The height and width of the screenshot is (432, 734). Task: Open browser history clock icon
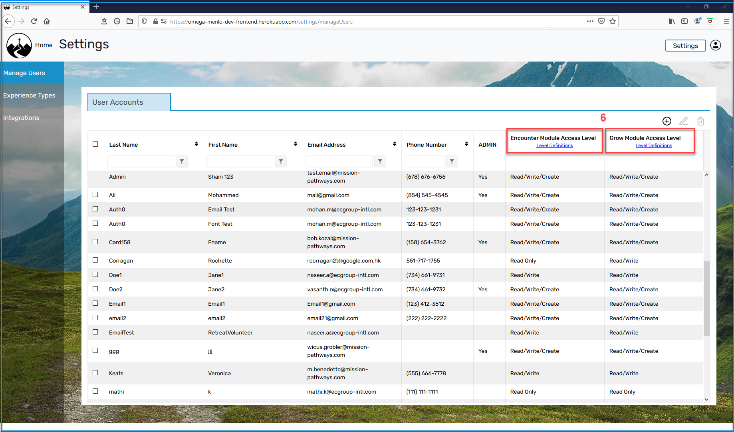pyautogui.click(x=117, y=22)
